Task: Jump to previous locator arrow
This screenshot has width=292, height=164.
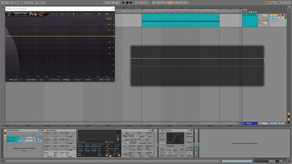Action: click(x=244, y=12)
